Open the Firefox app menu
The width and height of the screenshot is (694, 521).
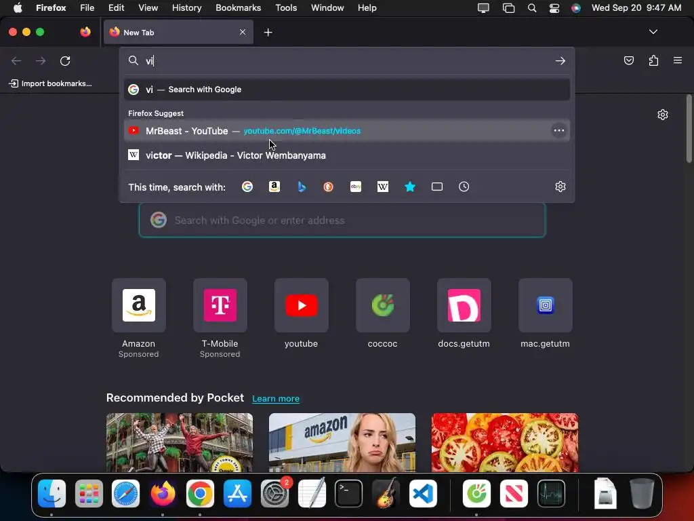[51, 7]
